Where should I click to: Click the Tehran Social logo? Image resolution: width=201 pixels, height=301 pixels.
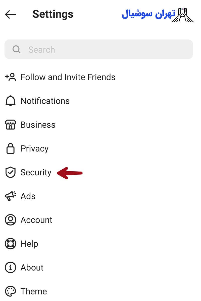pyautogui.click(x=158, y=15)
